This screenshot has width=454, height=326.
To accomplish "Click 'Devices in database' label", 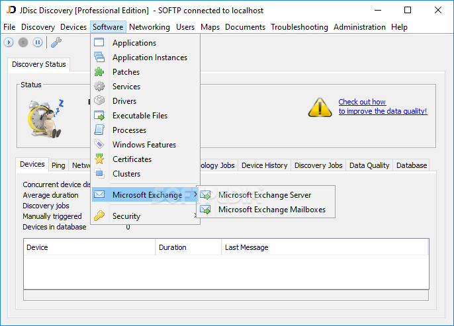I will tap(54, 227).
